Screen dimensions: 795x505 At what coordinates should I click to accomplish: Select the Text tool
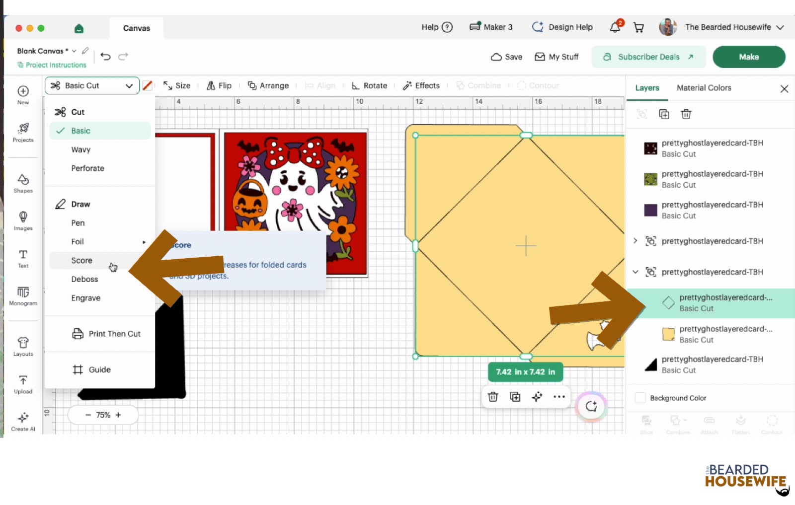click(x=23, y=259)
